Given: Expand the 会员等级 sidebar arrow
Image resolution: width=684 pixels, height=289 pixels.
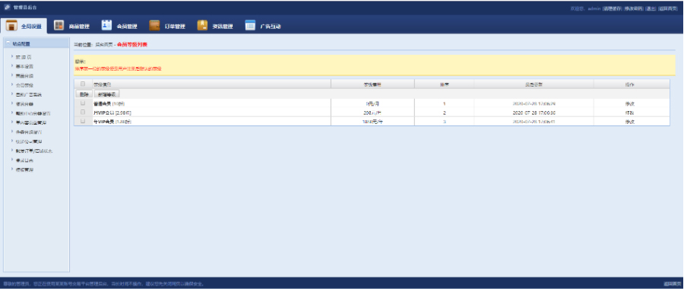Looking at the screenshot, I should 12,84.
